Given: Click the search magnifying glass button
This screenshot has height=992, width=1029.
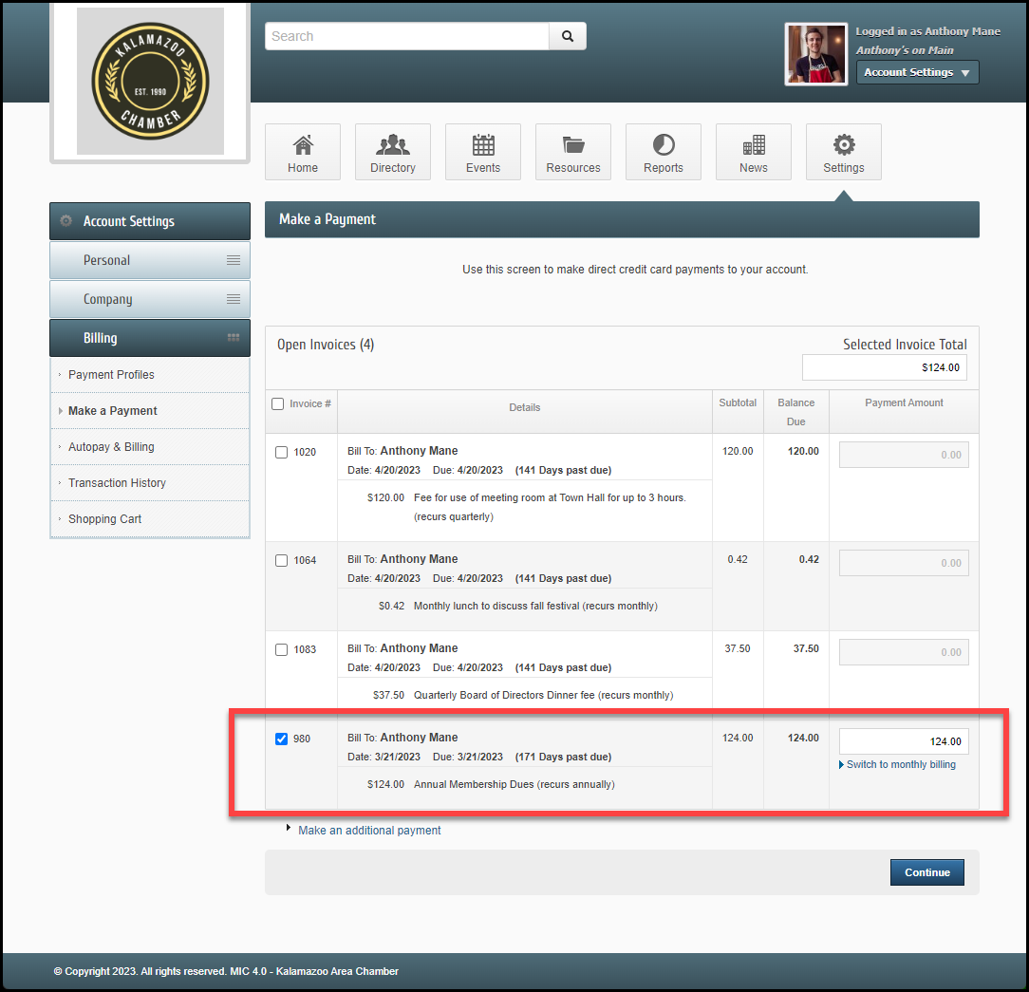Looking at the screenshot, I should point(568,36).
